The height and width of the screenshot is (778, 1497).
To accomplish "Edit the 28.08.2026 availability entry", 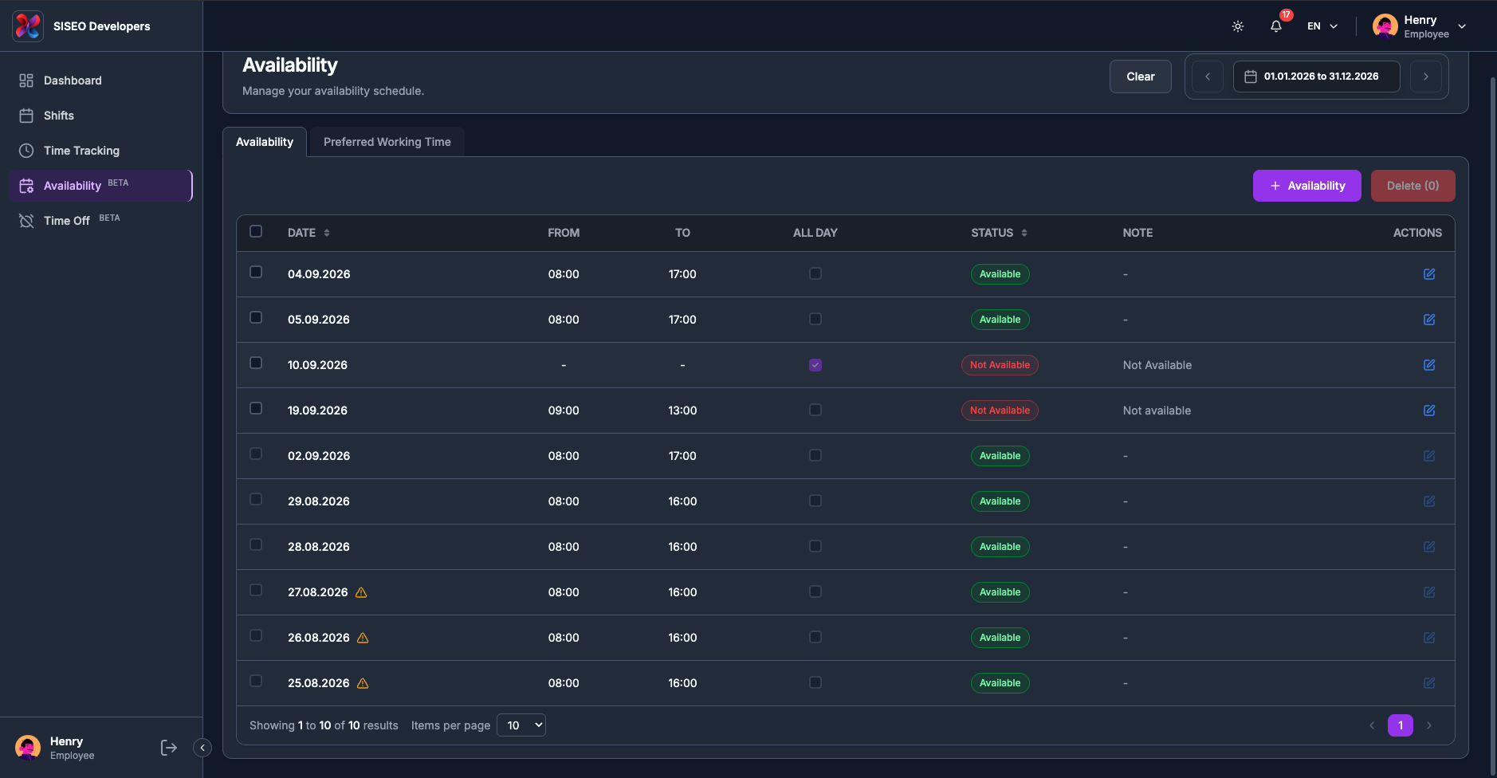I will tap(1429, 547).
